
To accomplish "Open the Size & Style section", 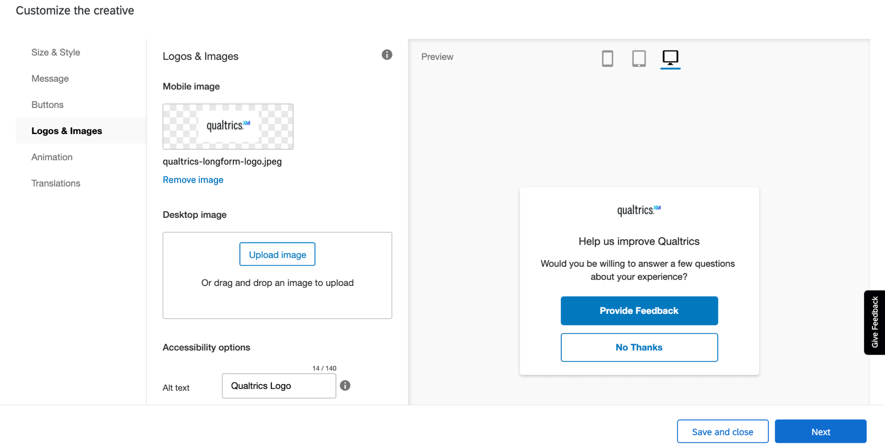I will (x=55, y=52).
